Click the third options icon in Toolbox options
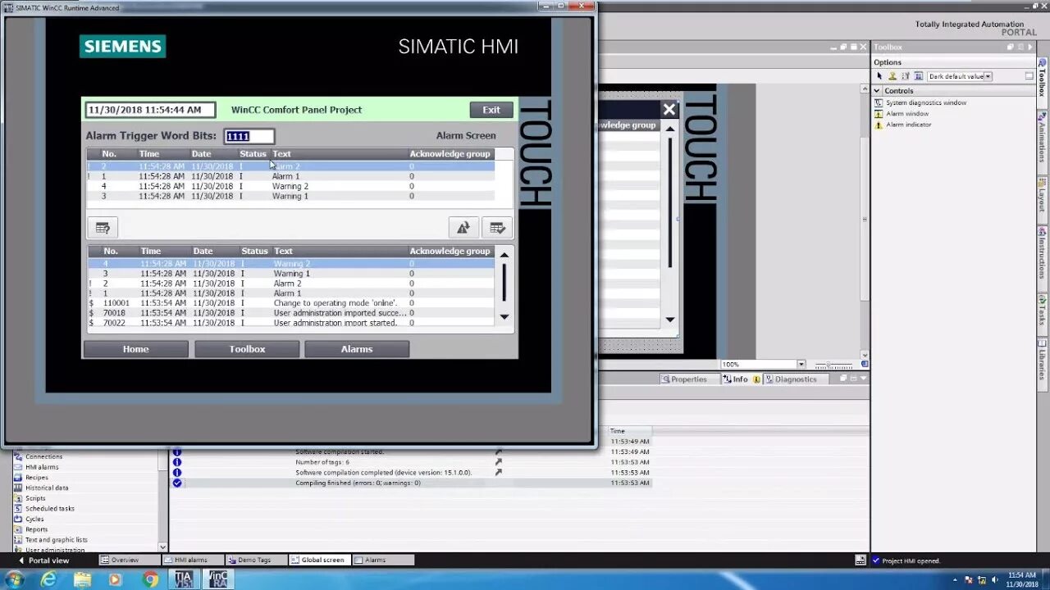The image size is (1050, 590). point(906,76)
